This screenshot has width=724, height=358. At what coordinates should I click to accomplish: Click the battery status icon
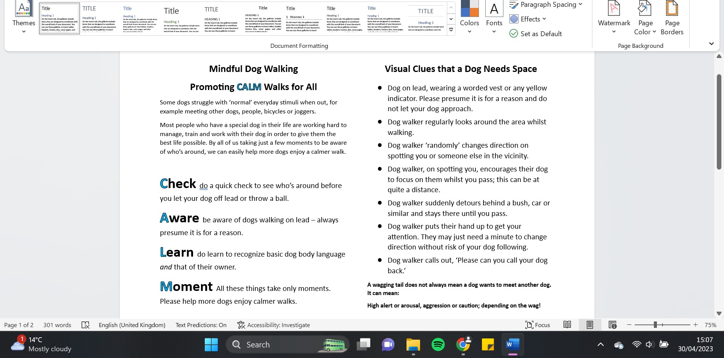coord(664,344)
